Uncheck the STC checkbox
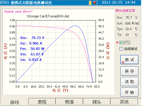Viewport: 142px width, 106px height. click(121, 43)
